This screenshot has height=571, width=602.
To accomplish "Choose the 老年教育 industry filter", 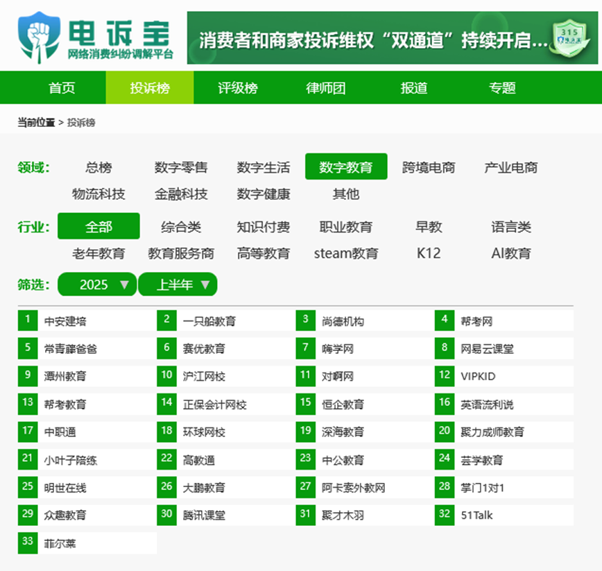I will click(98, 253).
